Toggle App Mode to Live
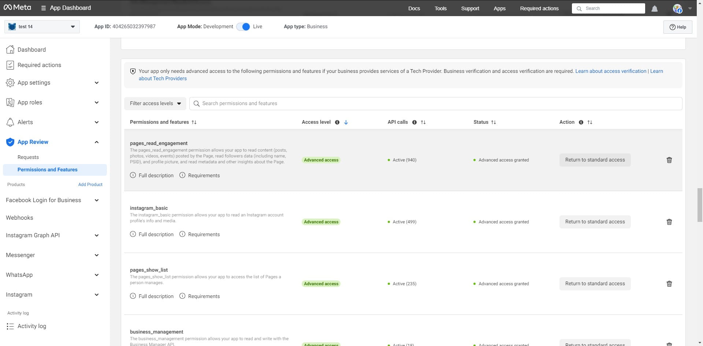 (x=243, y=27)
